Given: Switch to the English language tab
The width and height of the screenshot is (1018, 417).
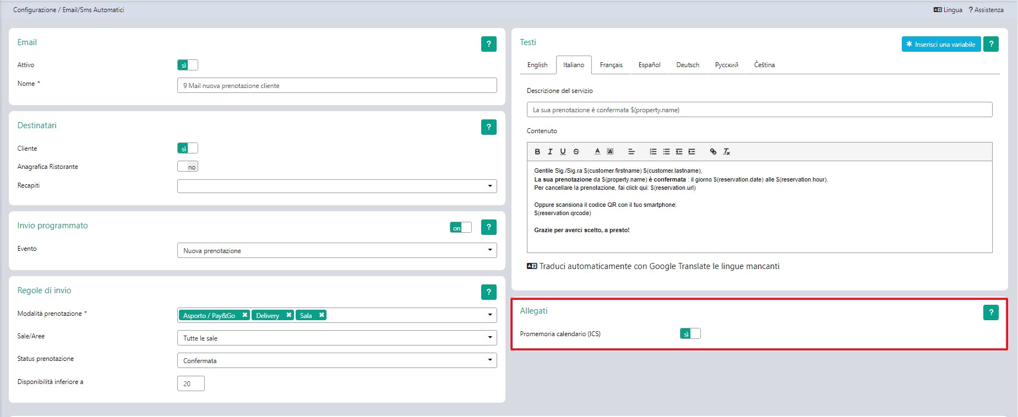Looking at the screenshot, I should click(x=537, y=65).
